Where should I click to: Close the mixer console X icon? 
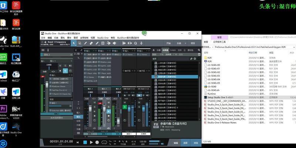tap(76, 50)
